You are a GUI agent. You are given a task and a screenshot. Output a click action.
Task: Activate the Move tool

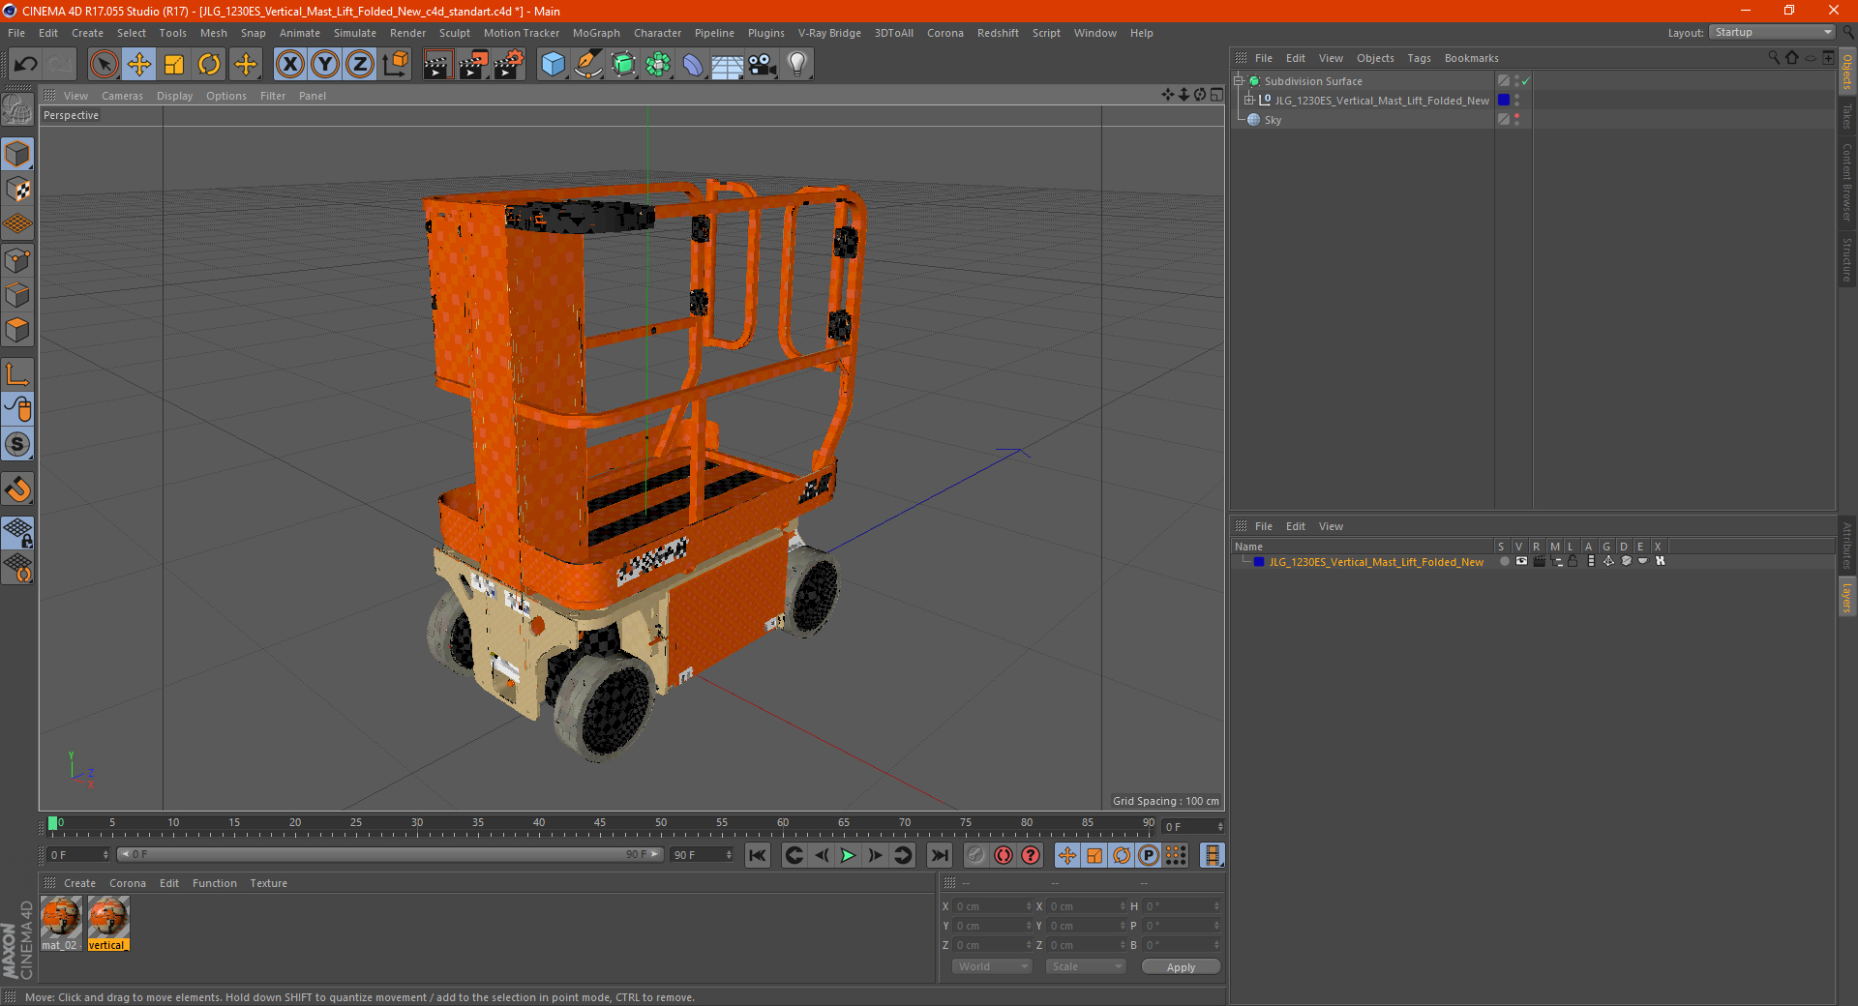point(139,65)
